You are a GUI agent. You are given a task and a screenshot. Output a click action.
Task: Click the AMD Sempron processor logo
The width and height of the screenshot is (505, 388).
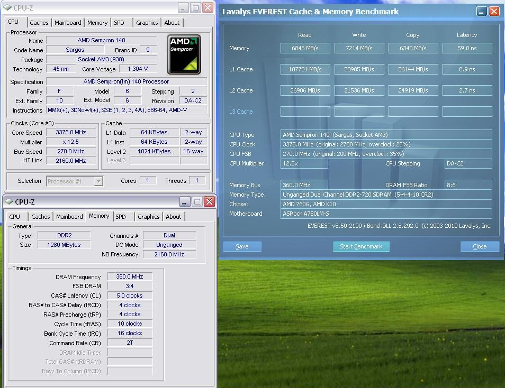point(184,54)
